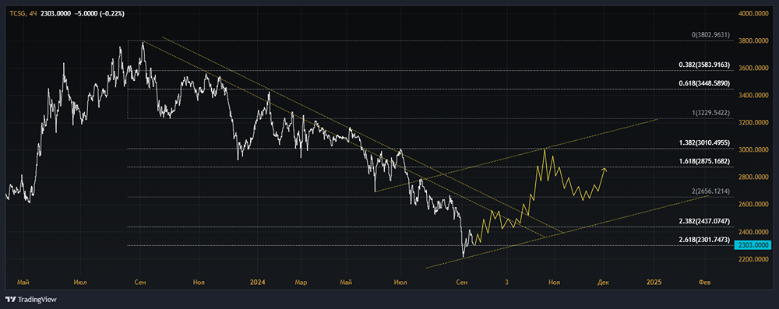Viewport: 779px width, 309px height.
Task: Select Fibonacci level 1(3229.5422) label
Action: point(711,114)
